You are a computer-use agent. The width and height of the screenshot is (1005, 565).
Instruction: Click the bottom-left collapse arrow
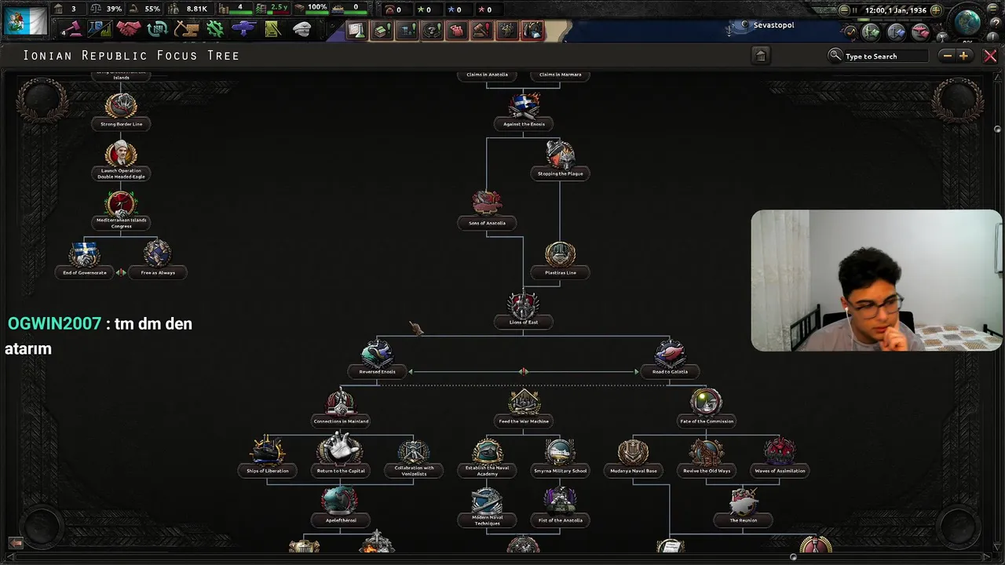coord(15,543)
